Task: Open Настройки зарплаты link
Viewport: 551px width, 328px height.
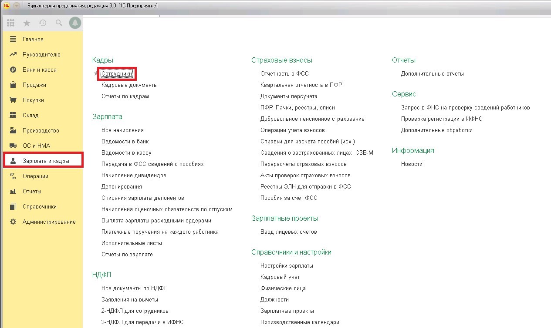Action: [x=287, y=266]
